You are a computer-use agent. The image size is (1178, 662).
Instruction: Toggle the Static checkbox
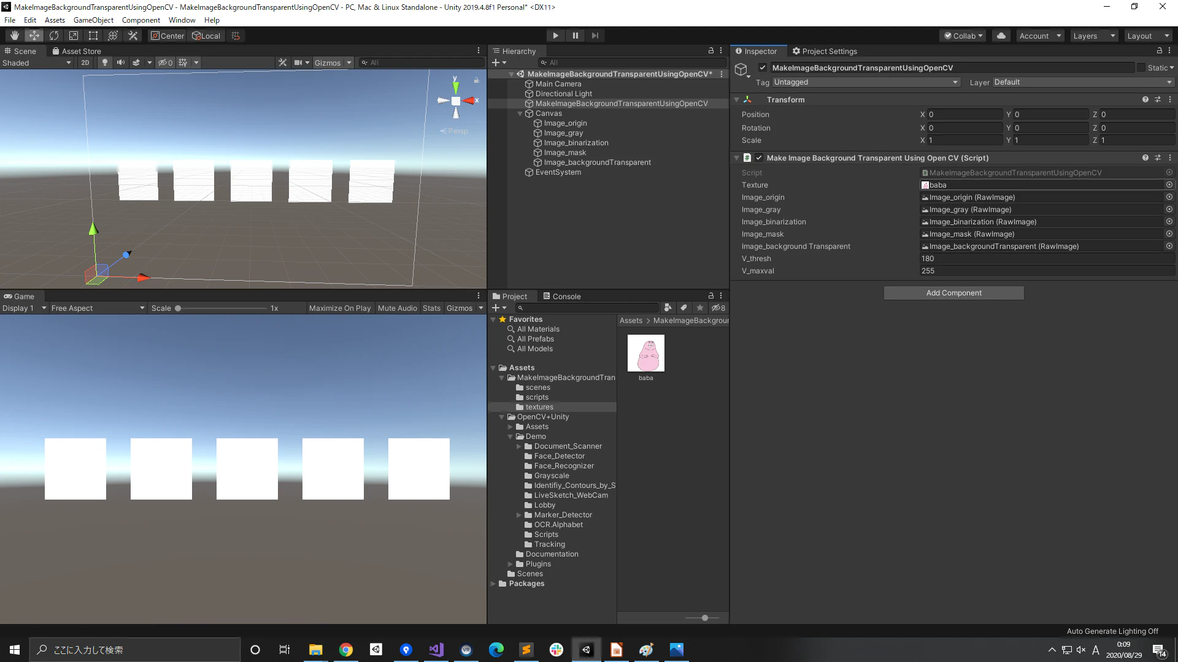coord(1141,67)
